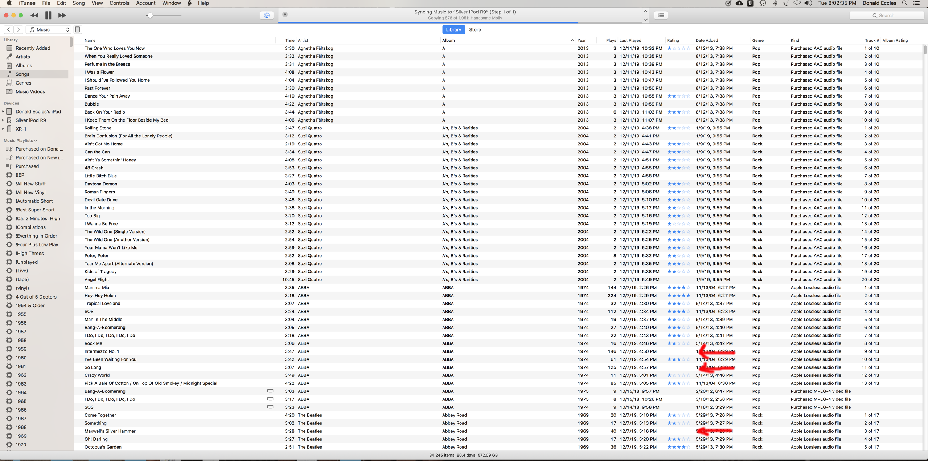
Task: Open the Controls menu
Action: (x=119, y=3)
